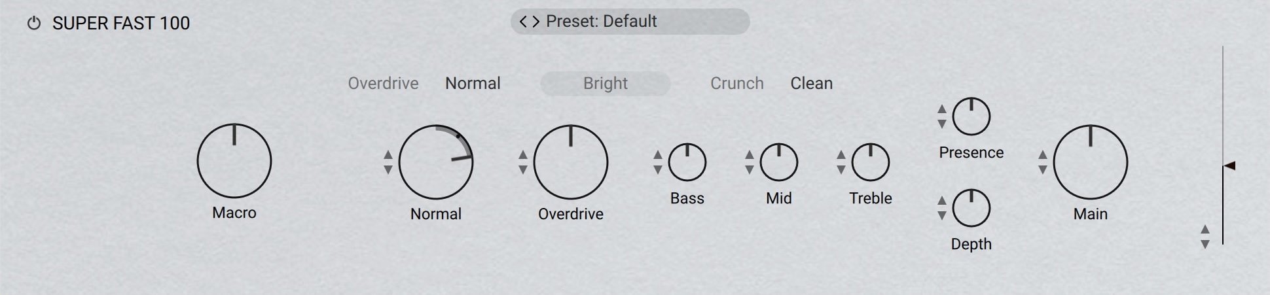Click the previous preset left arrow
1270x295 pixels.
524,22
